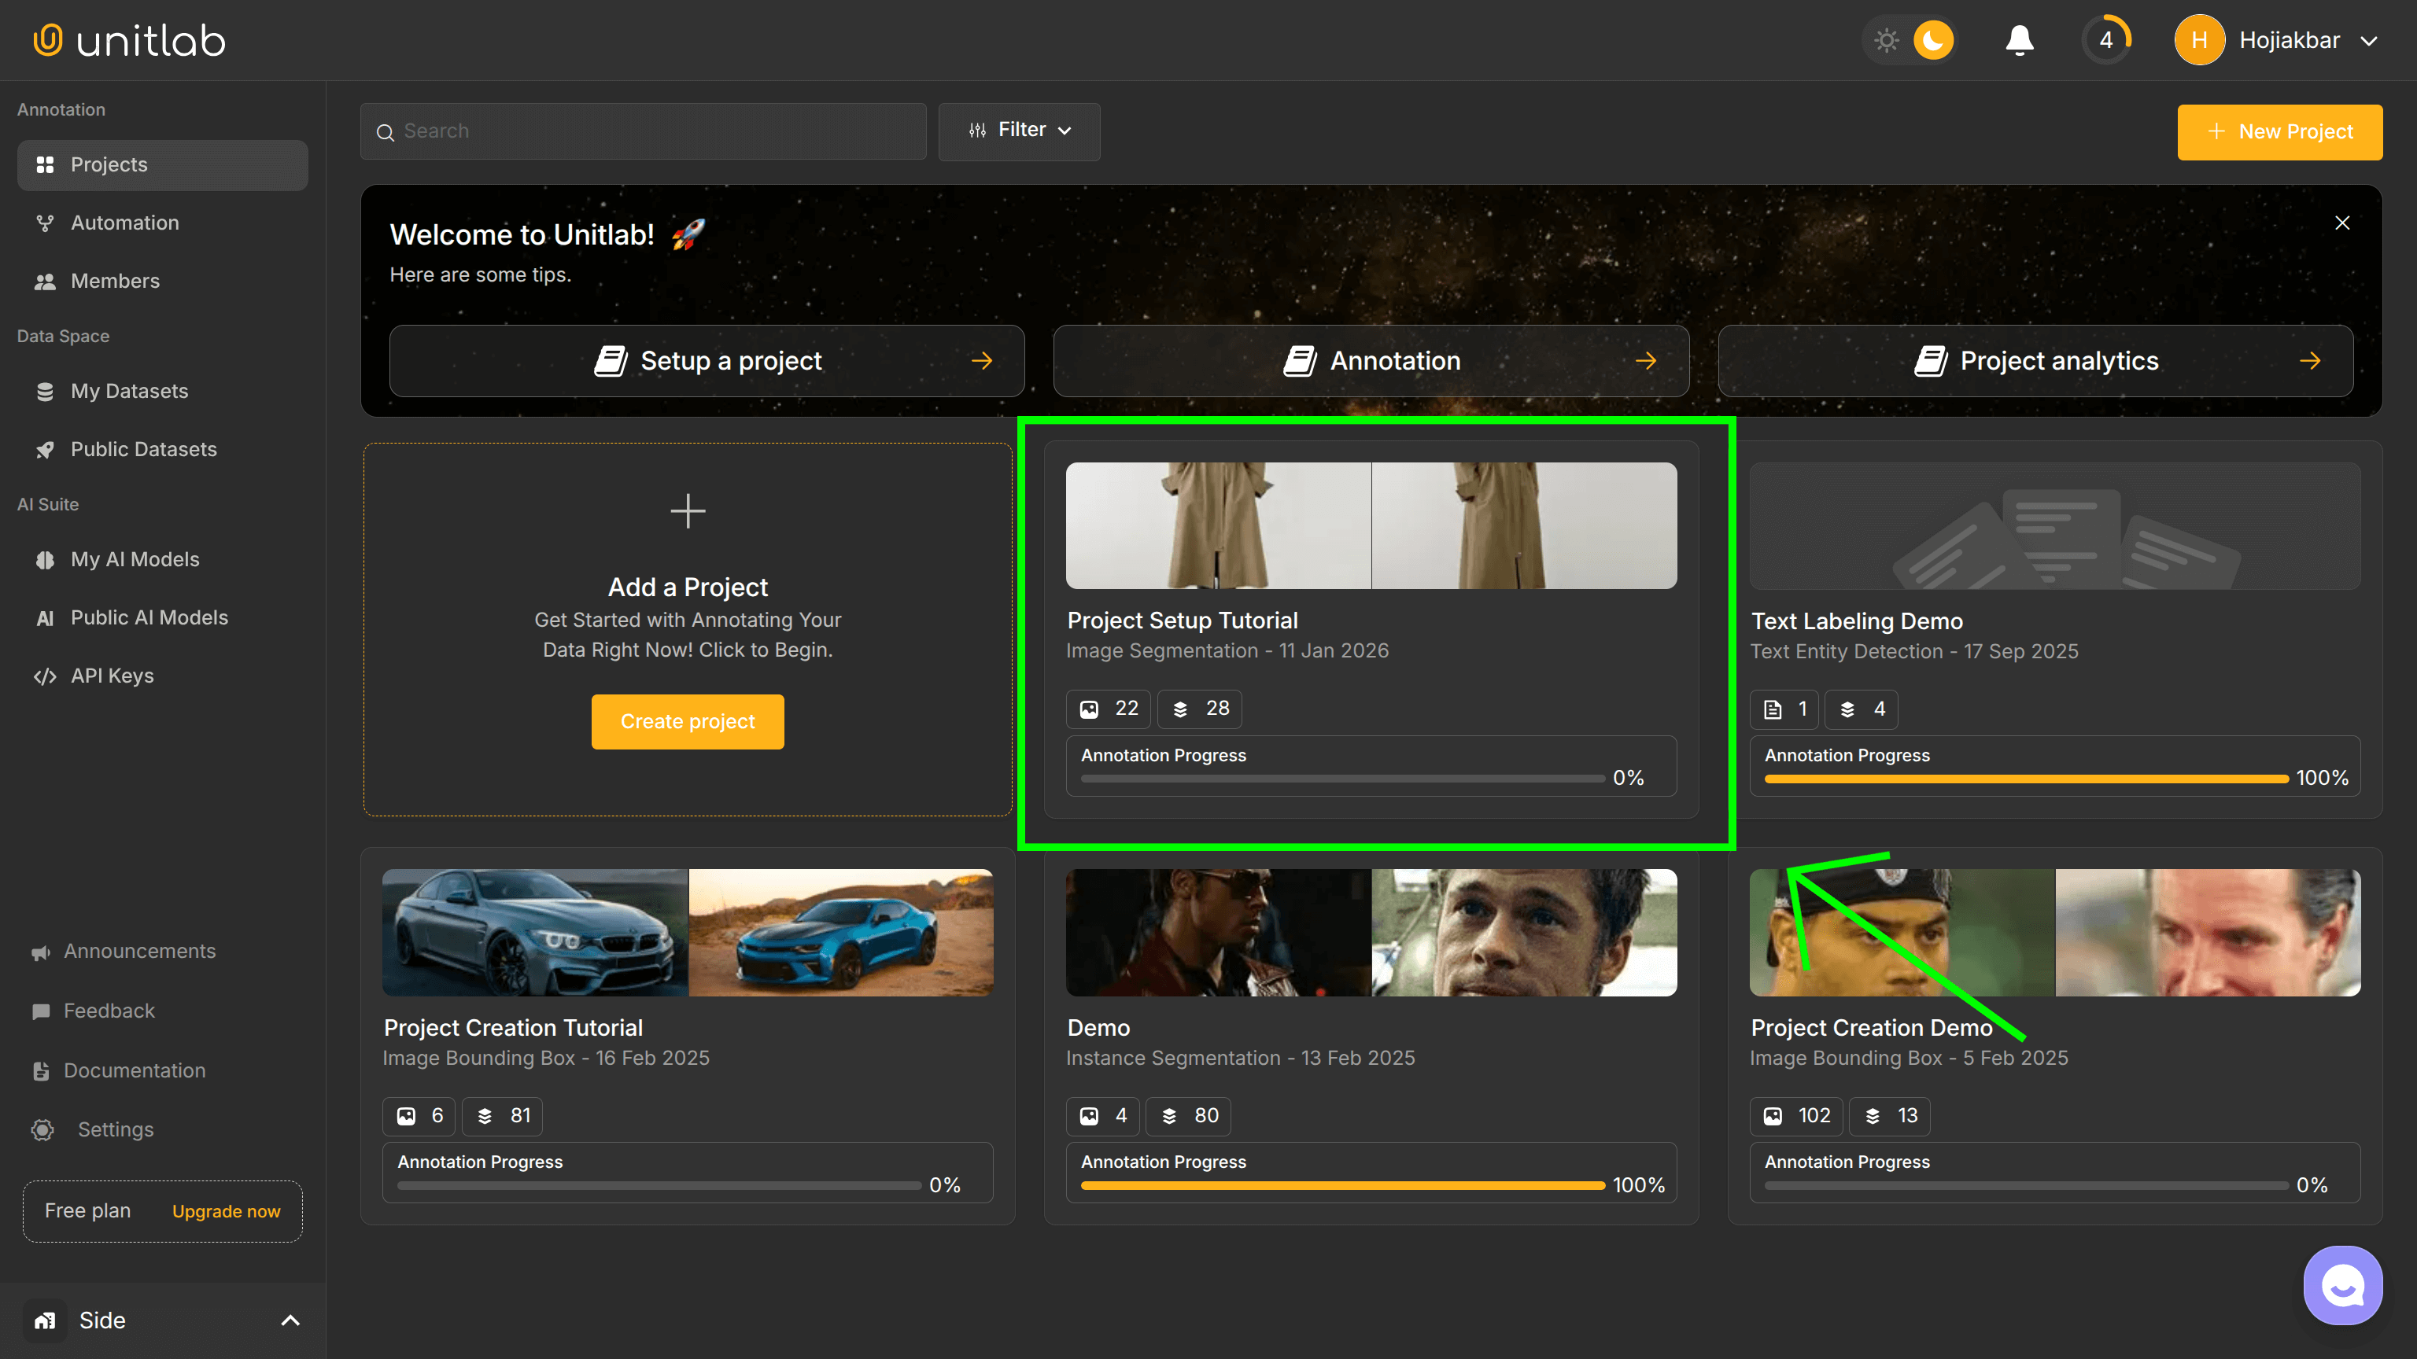
Task: Open the chat support bubble
Action: pyautogui.click(x=2342, y=1285)
